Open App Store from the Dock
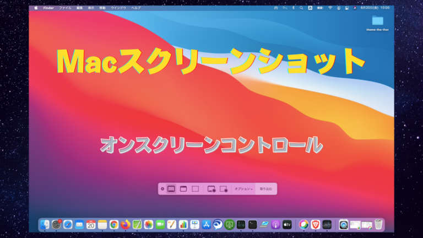This screenshot has width=423, height=238. 207,225
